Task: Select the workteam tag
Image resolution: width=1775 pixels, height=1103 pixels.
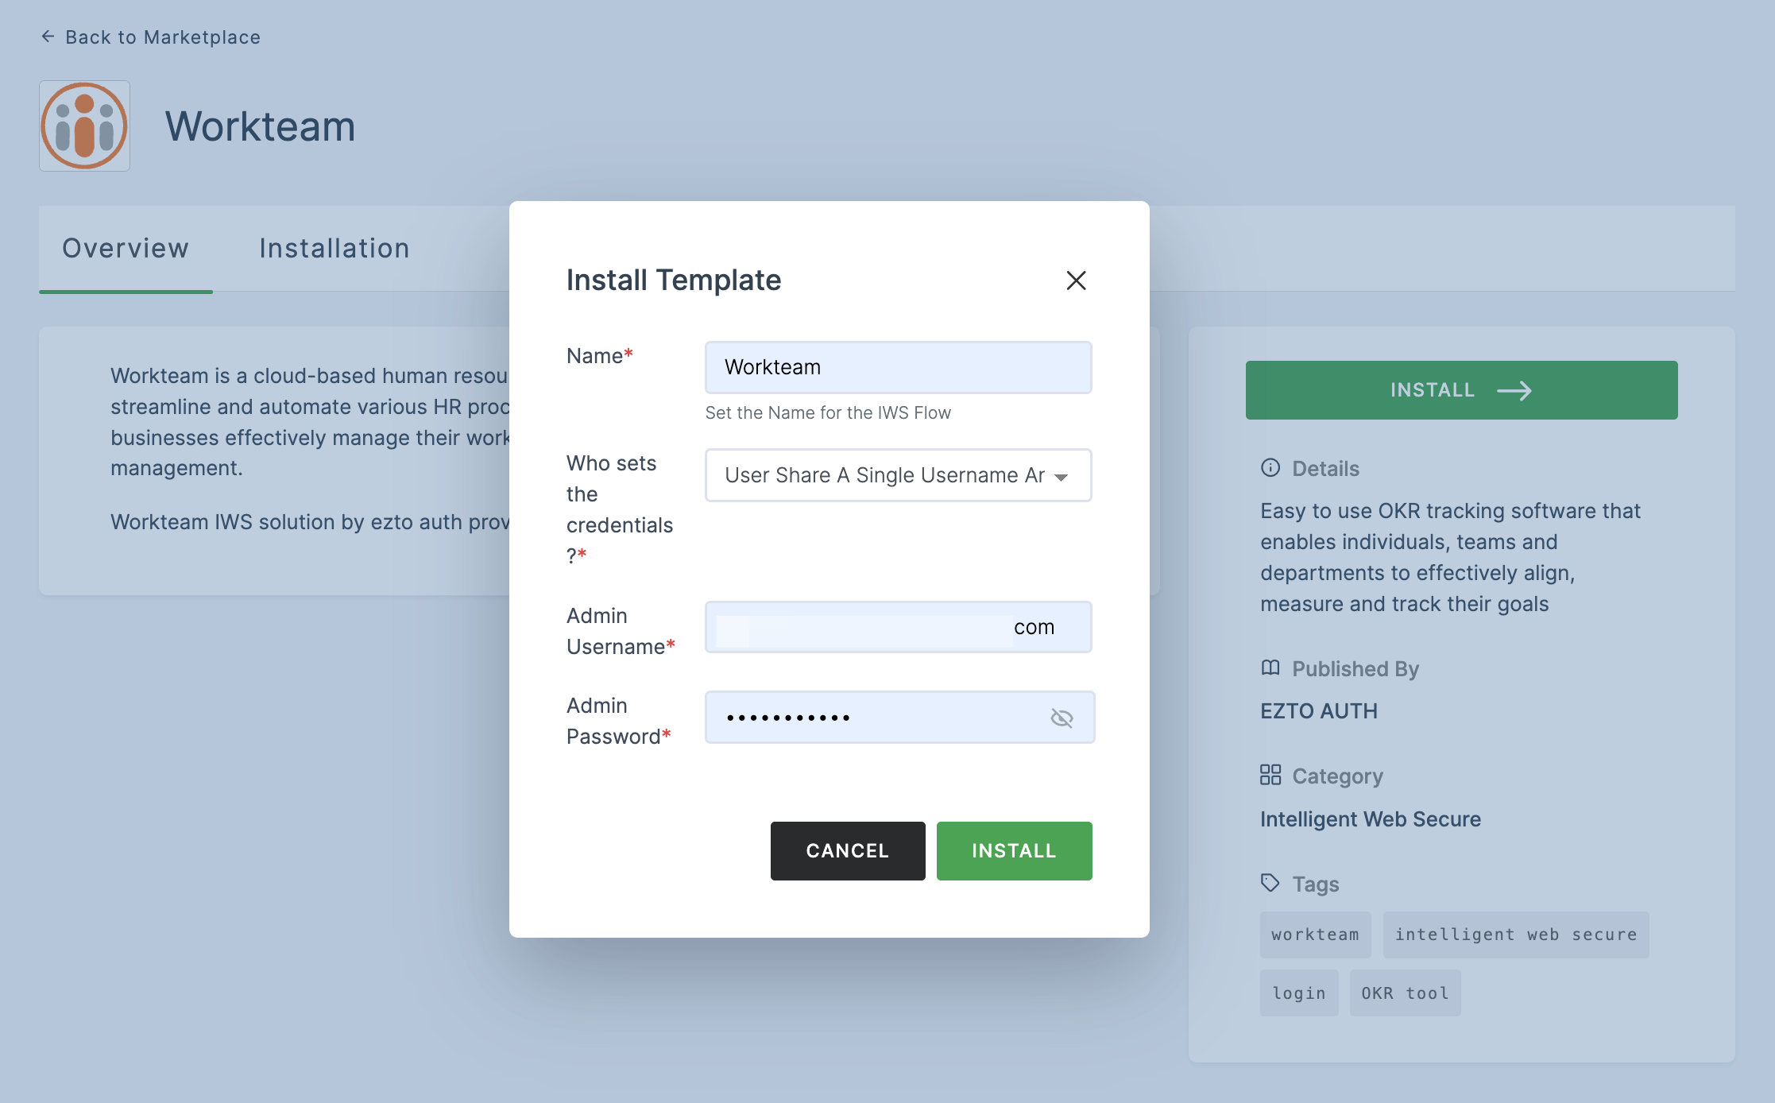Action: [x=1315, y=935]
